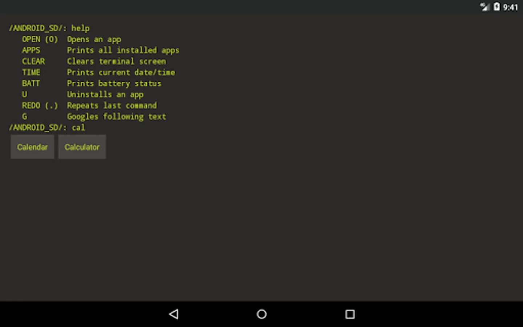Select the 'CLEAR' command text

point(33,61)
